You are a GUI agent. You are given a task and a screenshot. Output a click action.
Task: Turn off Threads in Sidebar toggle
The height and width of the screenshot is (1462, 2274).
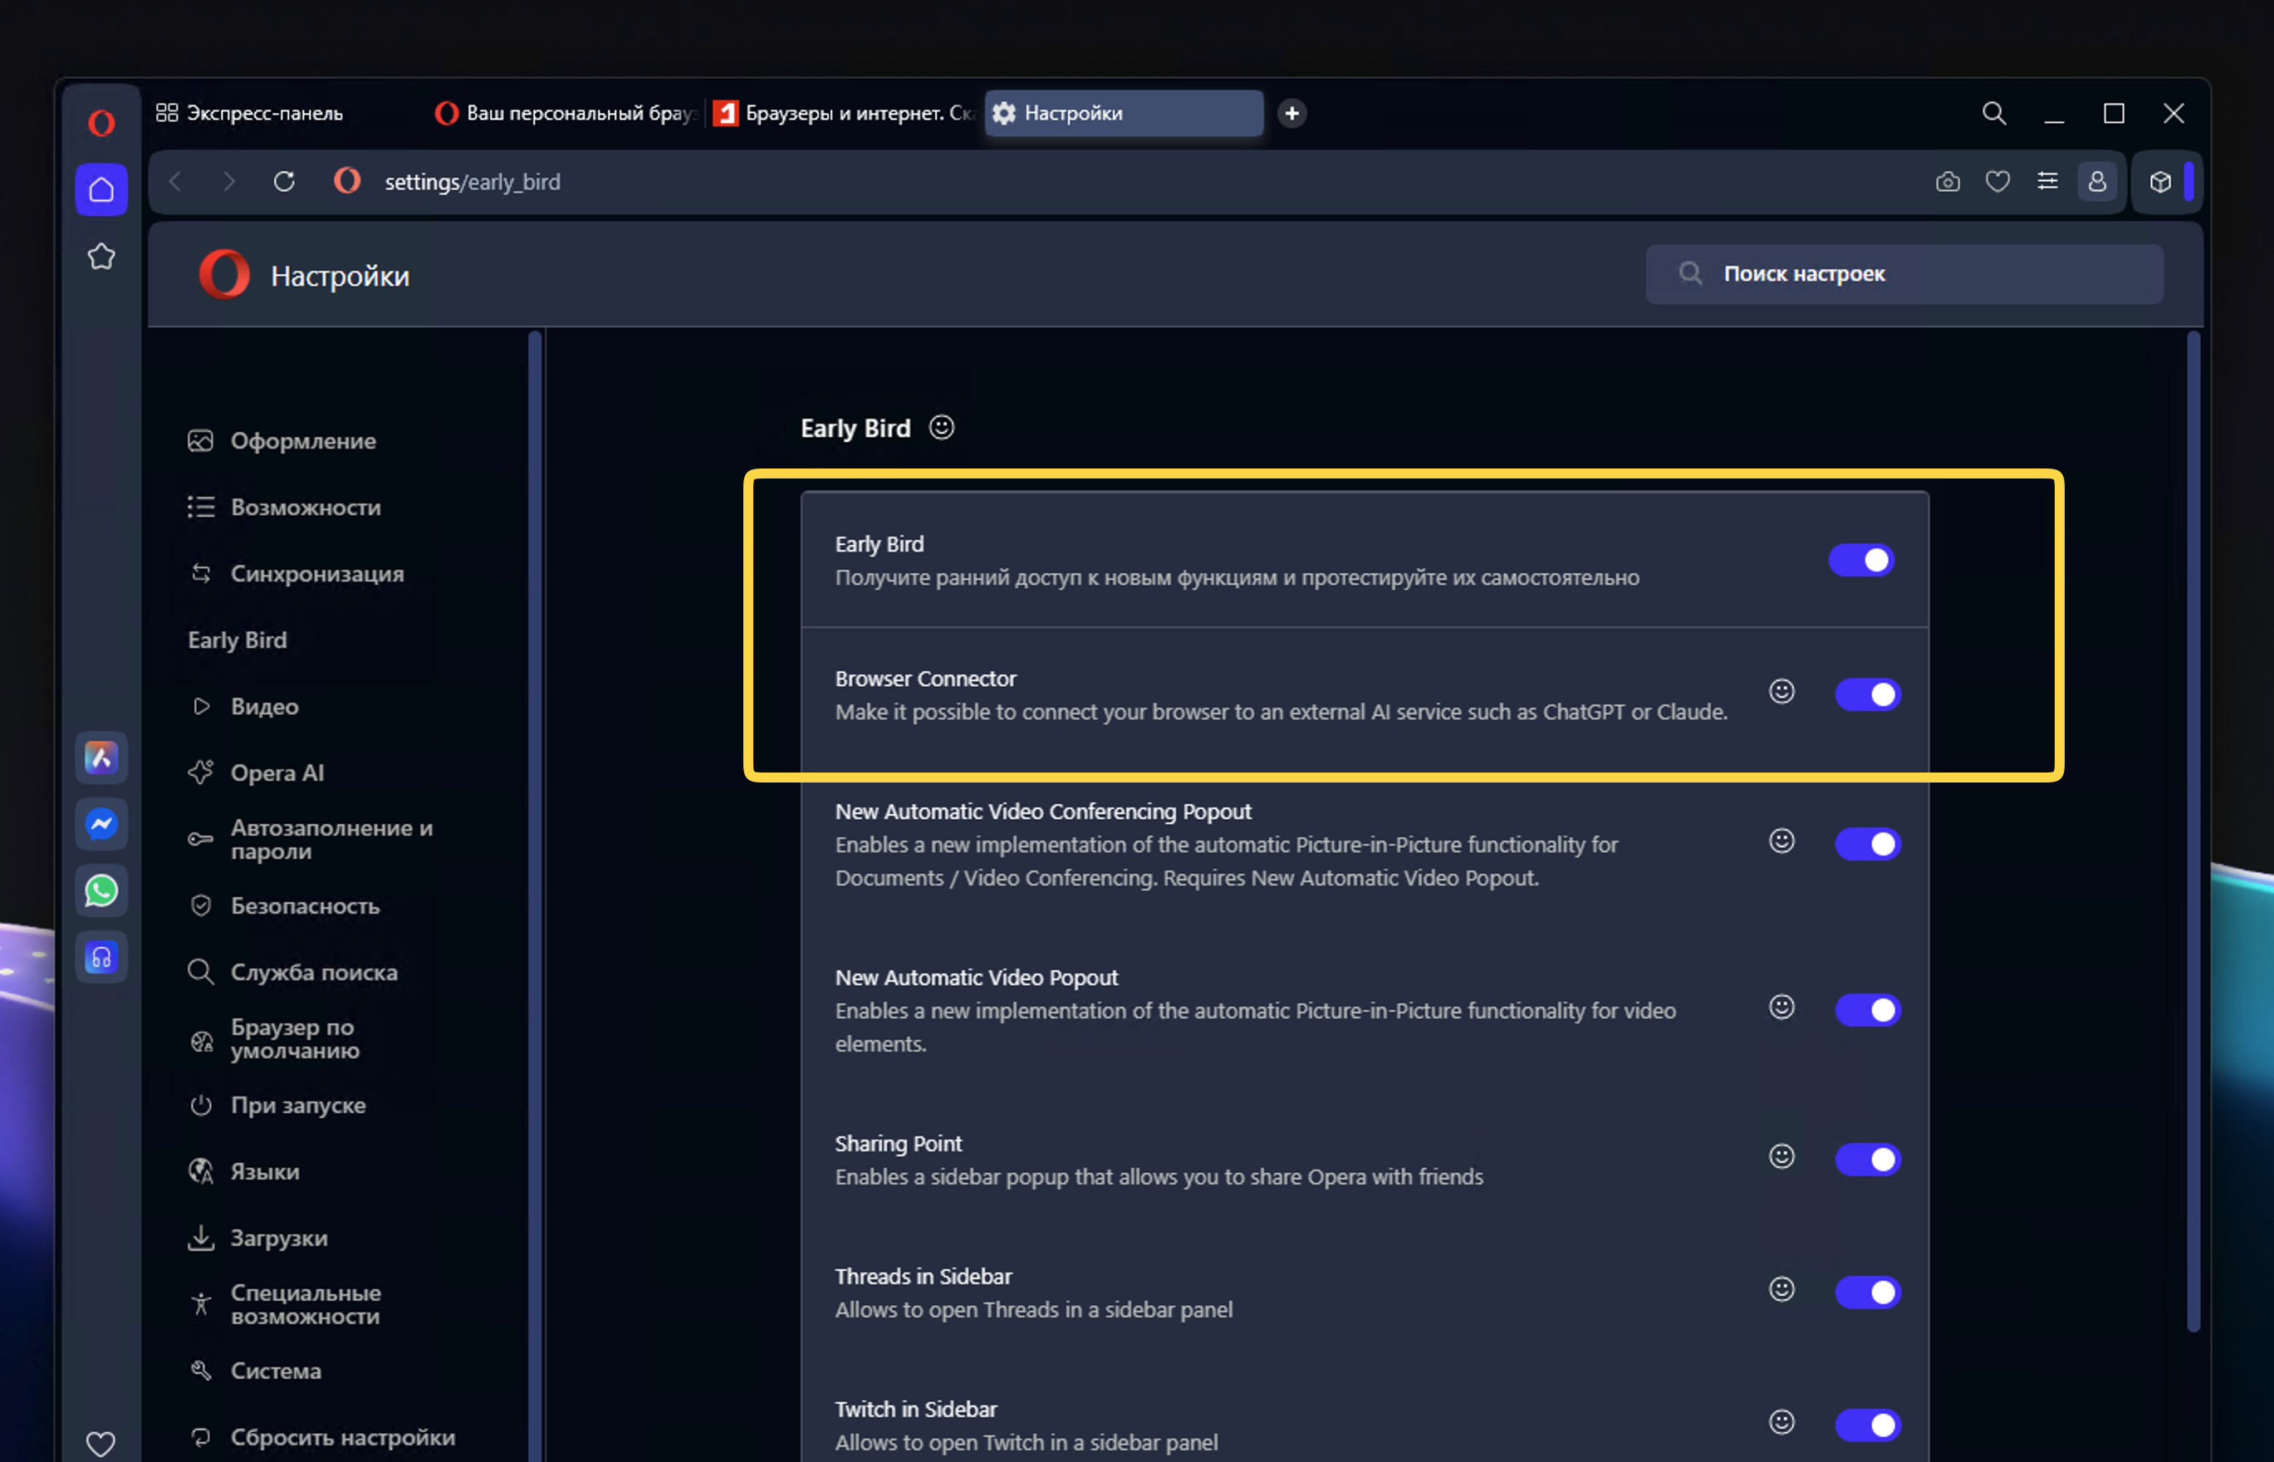(1866, 1292)
